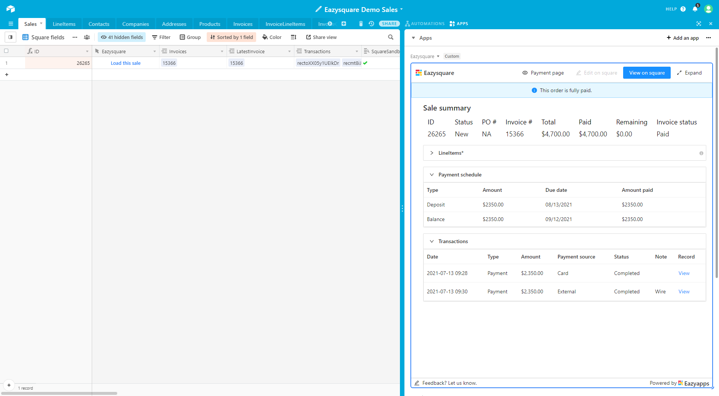Click the Eazysquare app logo
The width and height of the screenshot is (719, 396).
tap(419, 73)
